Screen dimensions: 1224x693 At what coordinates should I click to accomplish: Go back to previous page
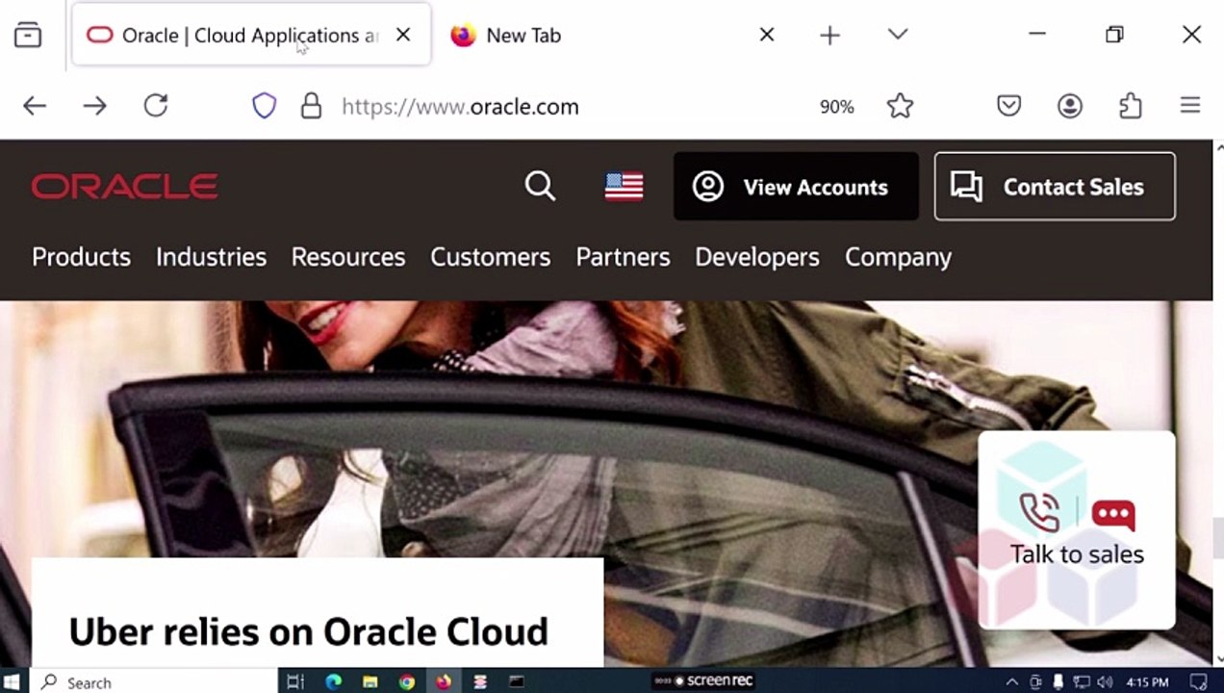(x=35, y=106)
